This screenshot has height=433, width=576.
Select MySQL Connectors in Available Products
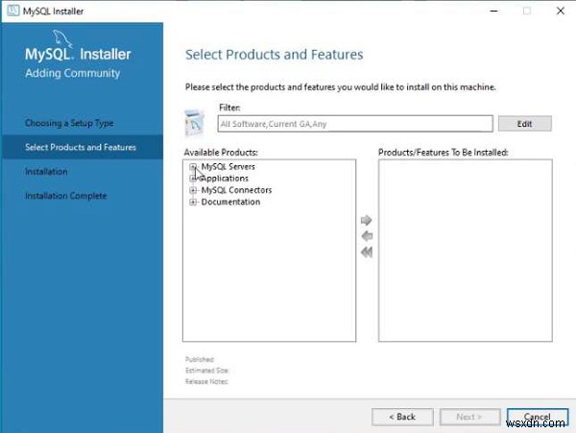click(x=236, y=190)
